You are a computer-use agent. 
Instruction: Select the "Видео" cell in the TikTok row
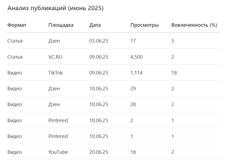pyautogui.click(x=14, y=73)
